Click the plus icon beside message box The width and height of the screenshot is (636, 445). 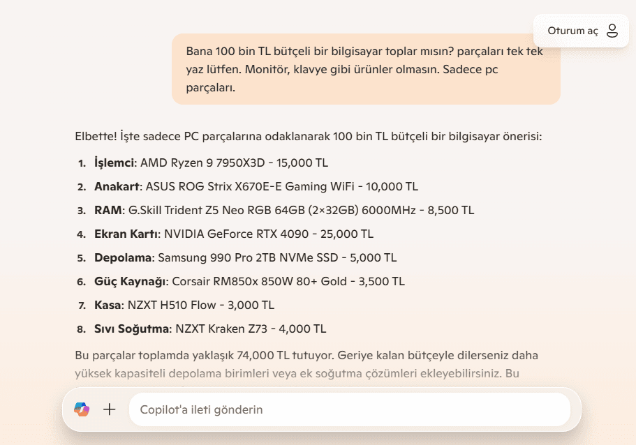pos(110,409)
